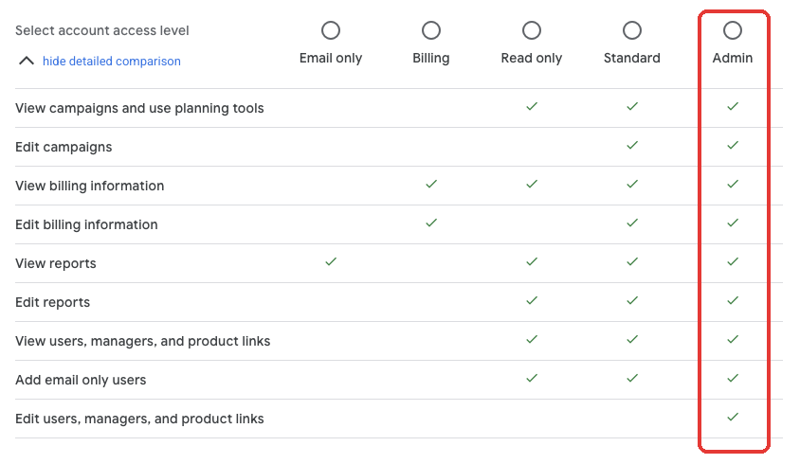The width and height of the screenshot is (800, 464).
Task: Click the View campaigns and use planning tools row
Action: click(399, 108)
